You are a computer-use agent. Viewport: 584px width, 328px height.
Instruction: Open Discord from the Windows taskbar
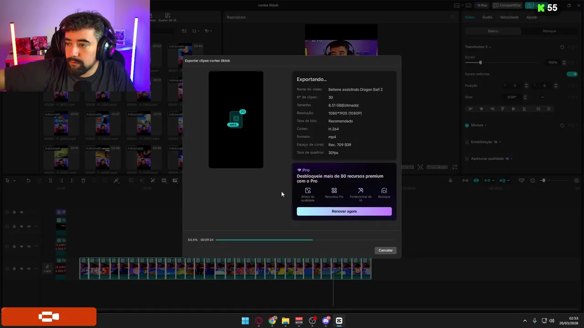(x=326, y=321)
